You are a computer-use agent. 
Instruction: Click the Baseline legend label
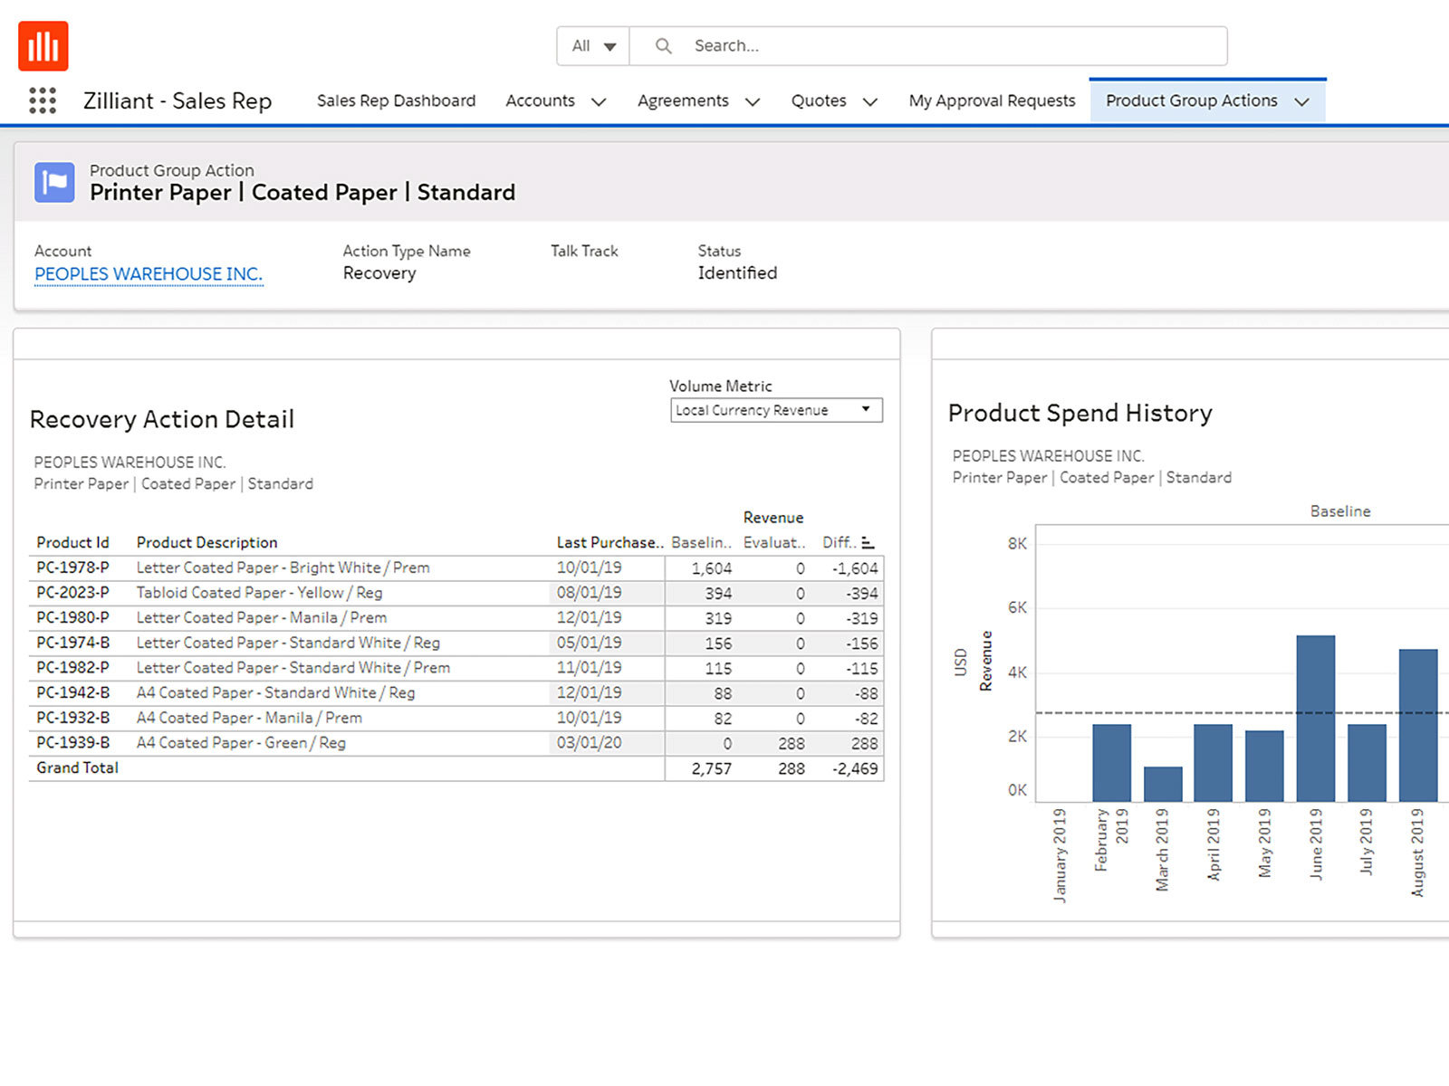pos(1340,511)
